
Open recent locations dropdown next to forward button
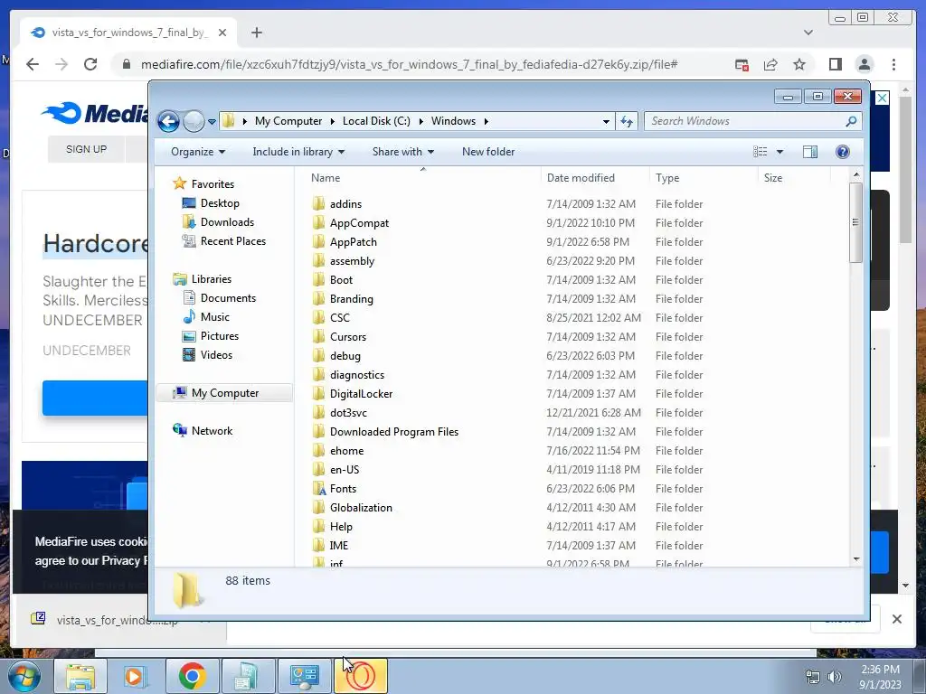point(212,122)
